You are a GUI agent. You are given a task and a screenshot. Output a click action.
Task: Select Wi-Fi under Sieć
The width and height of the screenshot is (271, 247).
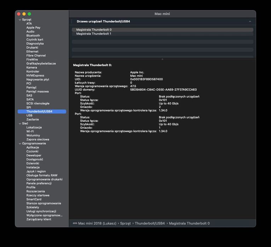pos(30,131)
